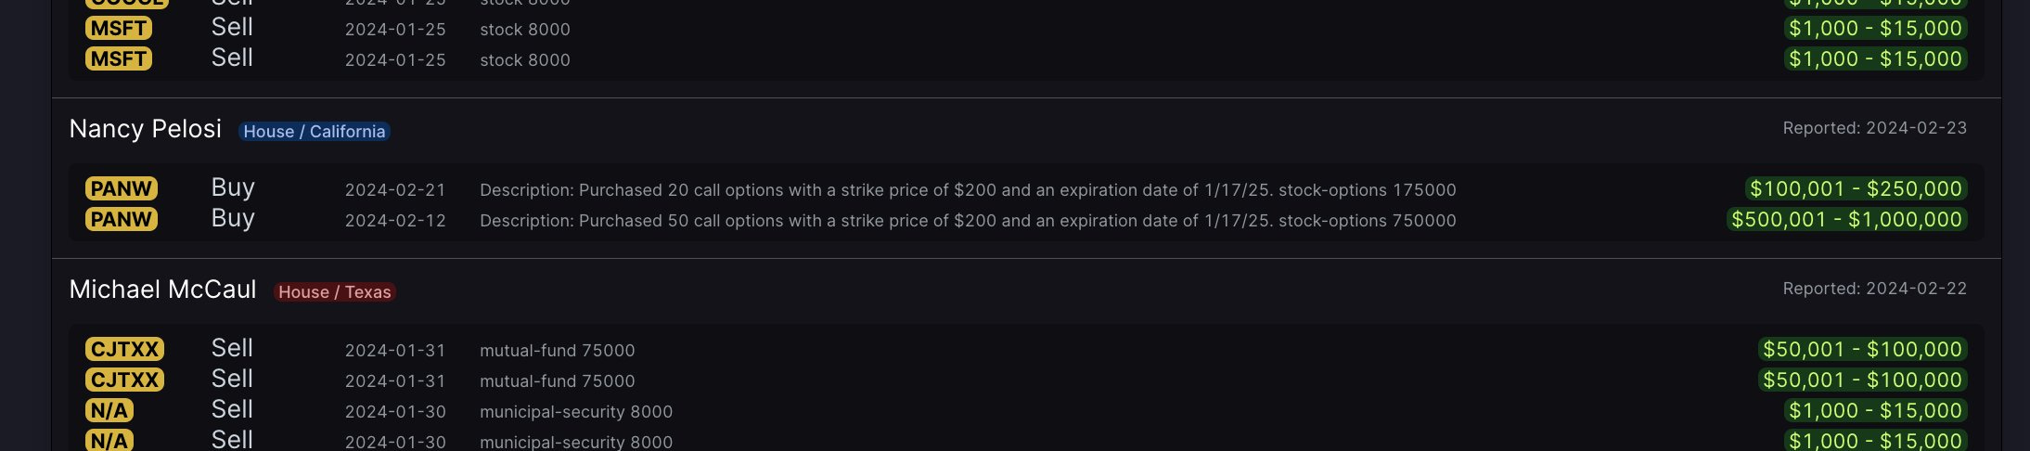Click the 2024-02-21 trade date
2030x451 pixels.
tap(395, 190)
